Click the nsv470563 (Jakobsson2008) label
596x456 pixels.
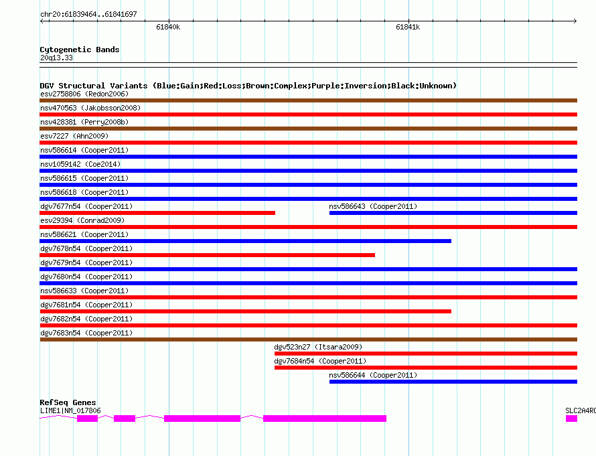point(90,108)
